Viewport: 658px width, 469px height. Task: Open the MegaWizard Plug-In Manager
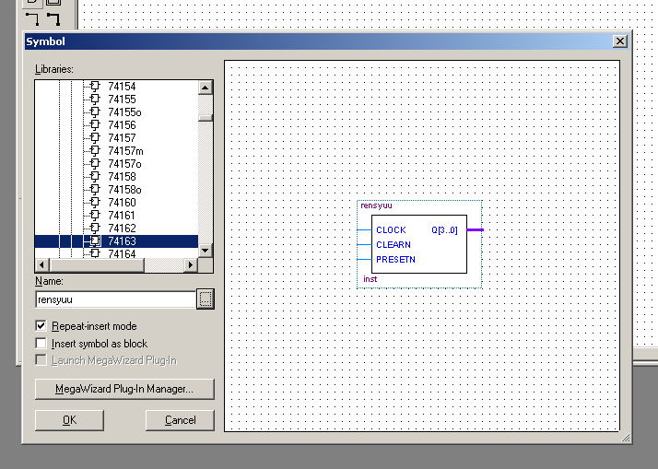coord(124,389)
